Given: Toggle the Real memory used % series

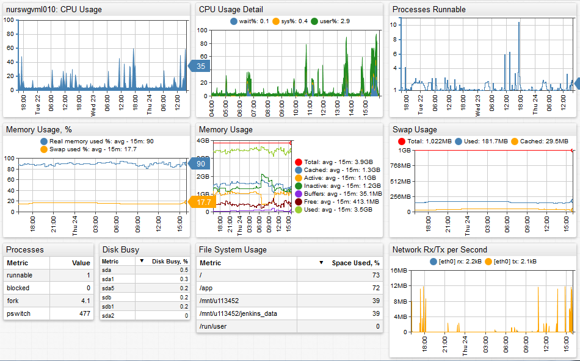Looking at the screenshot, I should point(43,141).
